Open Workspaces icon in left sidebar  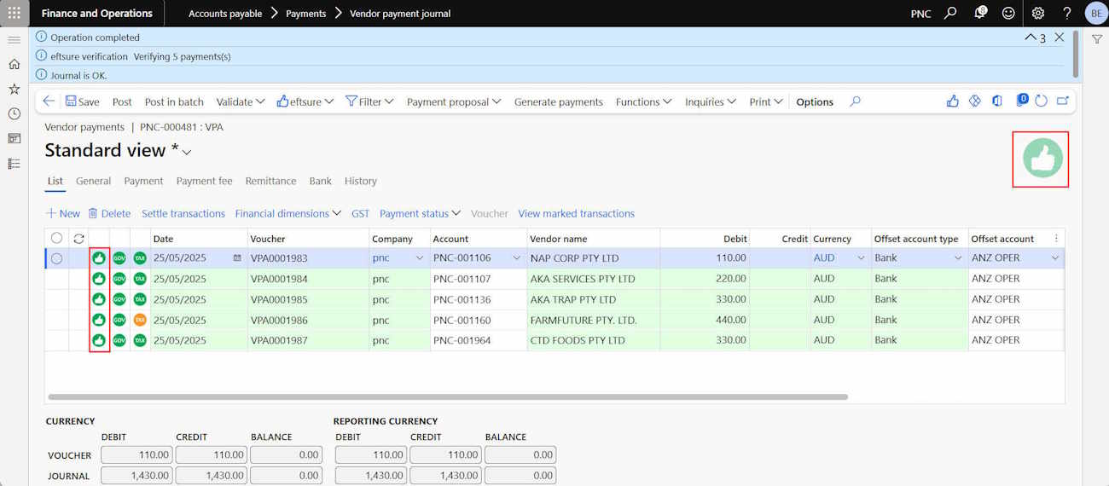click(14, 138)
